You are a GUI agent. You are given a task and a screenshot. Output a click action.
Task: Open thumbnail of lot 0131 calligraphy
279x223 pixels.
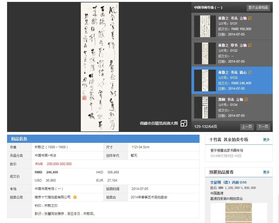205,26
